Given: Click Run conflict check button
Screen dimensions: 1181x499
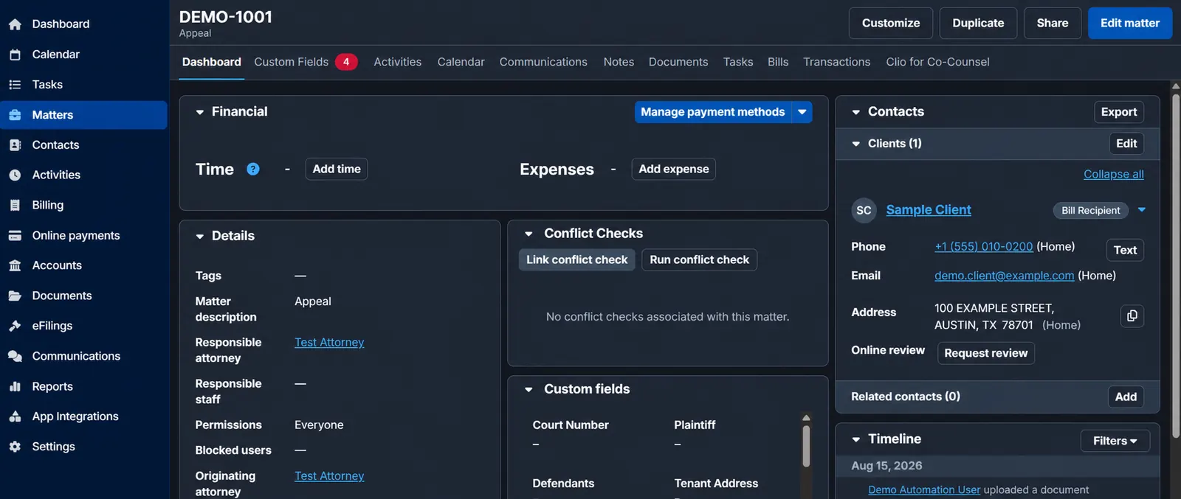Looking at the screenshot, I should tap(699, 259).
